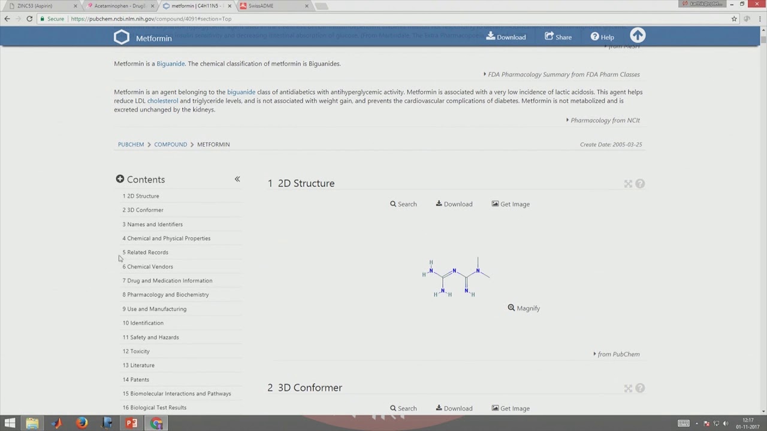Click Download in the 2D Structure section
The height and width of the screenshot is (431, 767).
454,204
